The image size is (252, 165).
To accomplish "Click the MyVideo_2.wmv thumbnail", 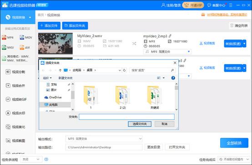I will pyautogui.click(x=55, y=43).
